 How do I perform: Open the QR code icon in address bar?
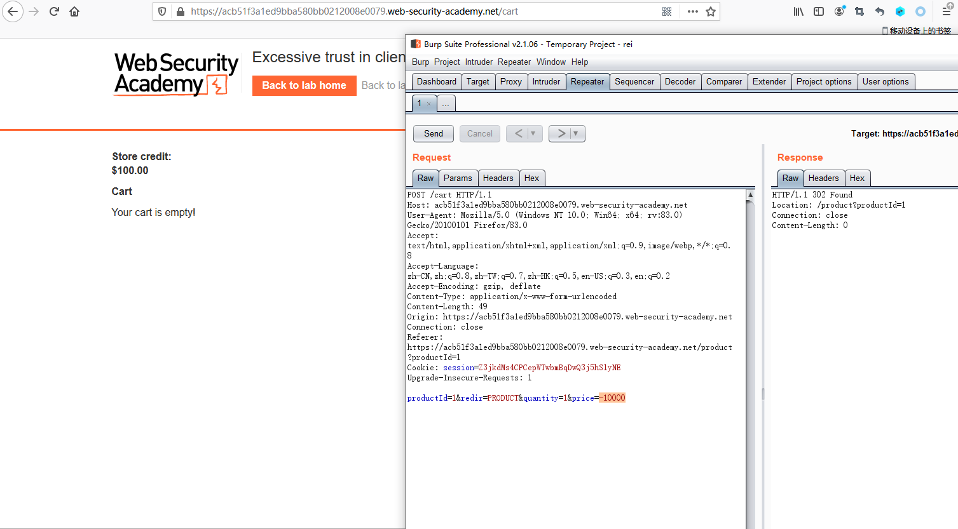667,11
